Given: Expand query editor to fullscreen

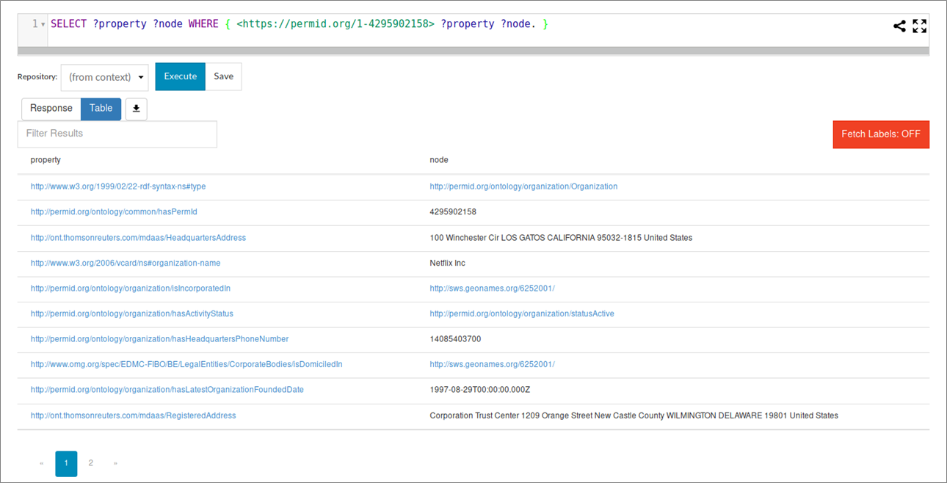Looking at the screenshot, I should (920, 26).
